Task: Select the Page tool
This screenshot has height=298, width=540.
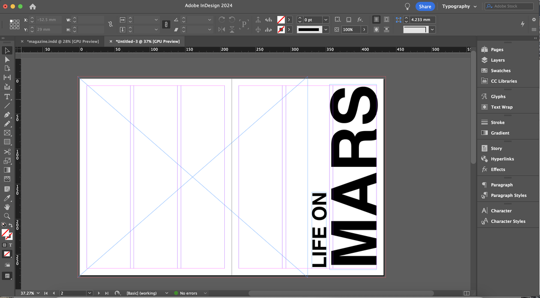Action: pyautogui.click(x=7, y=69)
